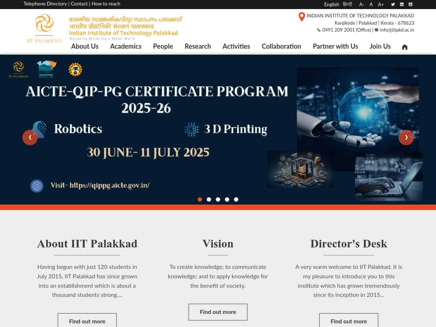Image resolution: width=436 pixels, height=327 pixels.
Task: Click the qippg.aicte.gov.in URL on the banner
Action: coord(109,185)
